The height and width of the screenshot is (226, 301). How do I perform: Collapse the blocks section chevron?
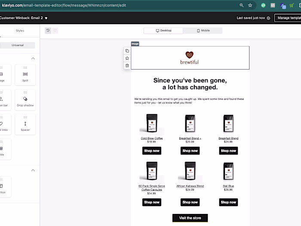point(33,59)
